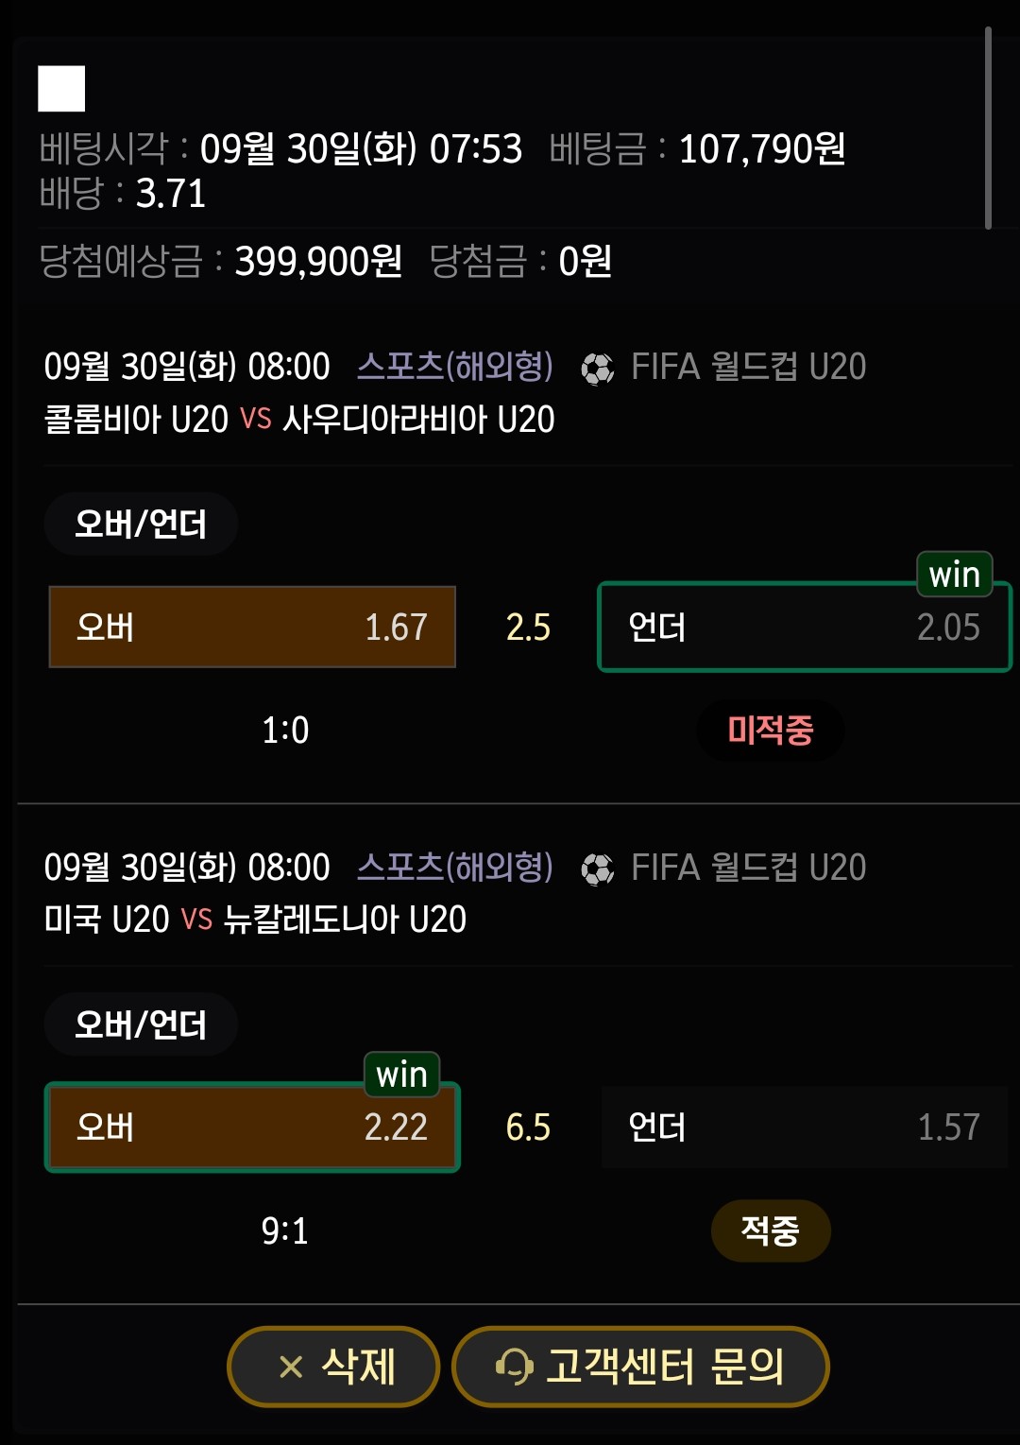This screenshot has width=1020, height=1445.
Task: Select the 오버 1.67 odds box
Action: [252, 628]
